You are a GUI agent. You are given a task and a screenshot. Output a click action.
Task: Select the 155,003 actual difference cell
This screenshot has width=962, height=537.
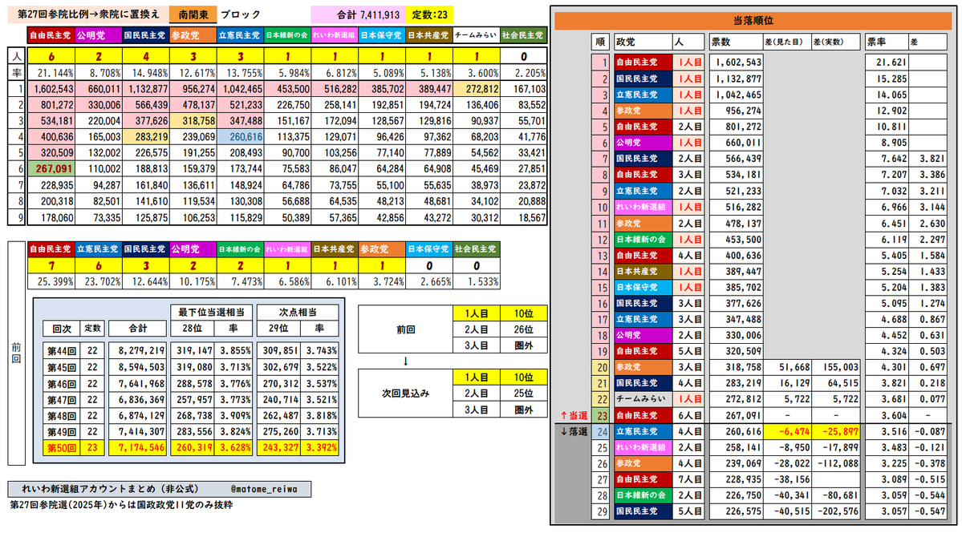click(x=835, y=367)
